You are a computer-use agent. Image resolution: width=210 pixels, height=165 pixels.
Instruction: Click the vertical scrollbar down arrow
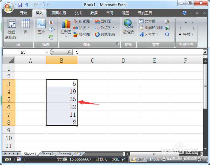205,149
